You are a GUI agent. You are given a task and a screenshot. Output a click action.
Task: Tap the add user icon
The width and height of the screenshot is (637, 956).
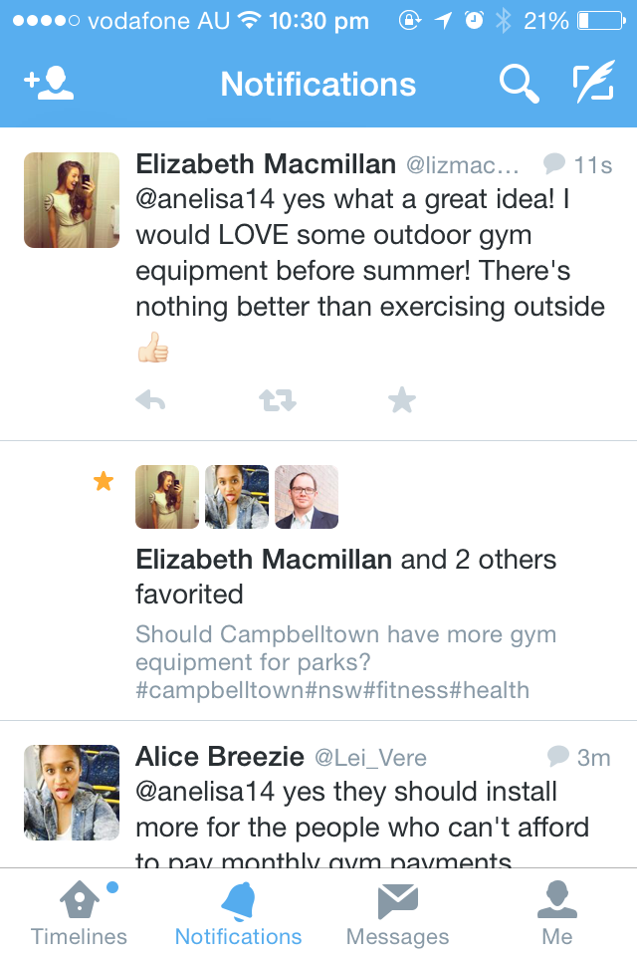(49, 85)
